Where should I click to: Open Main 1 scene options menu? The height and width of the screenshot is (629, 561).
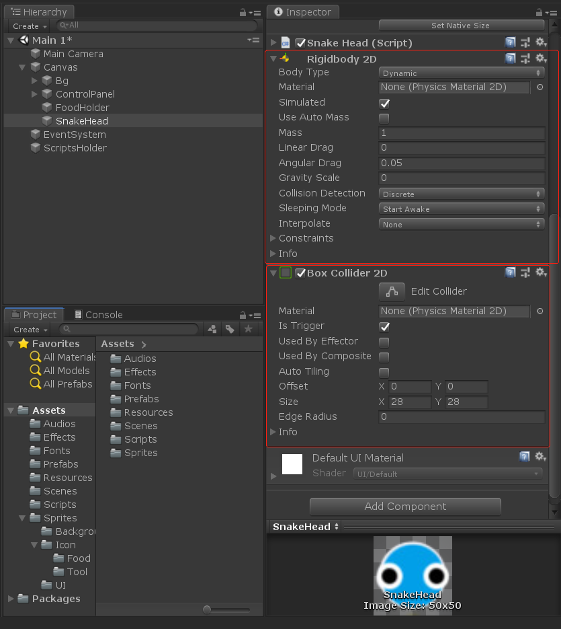point(253,40)
